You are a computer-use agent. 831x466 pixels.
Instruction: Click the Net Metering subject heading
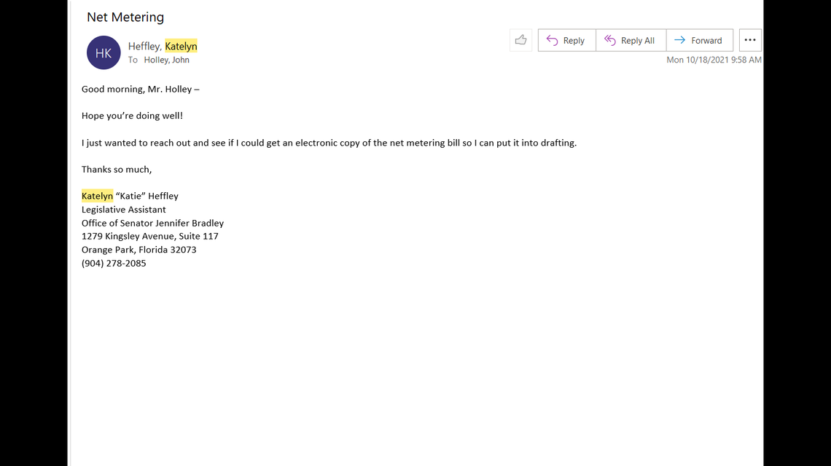coord(125,17)
